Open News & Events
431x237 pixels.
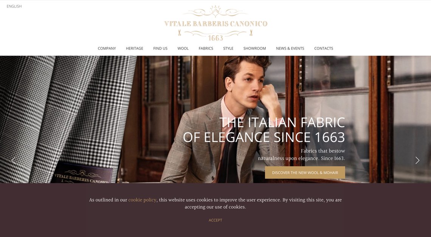(290, 48)
